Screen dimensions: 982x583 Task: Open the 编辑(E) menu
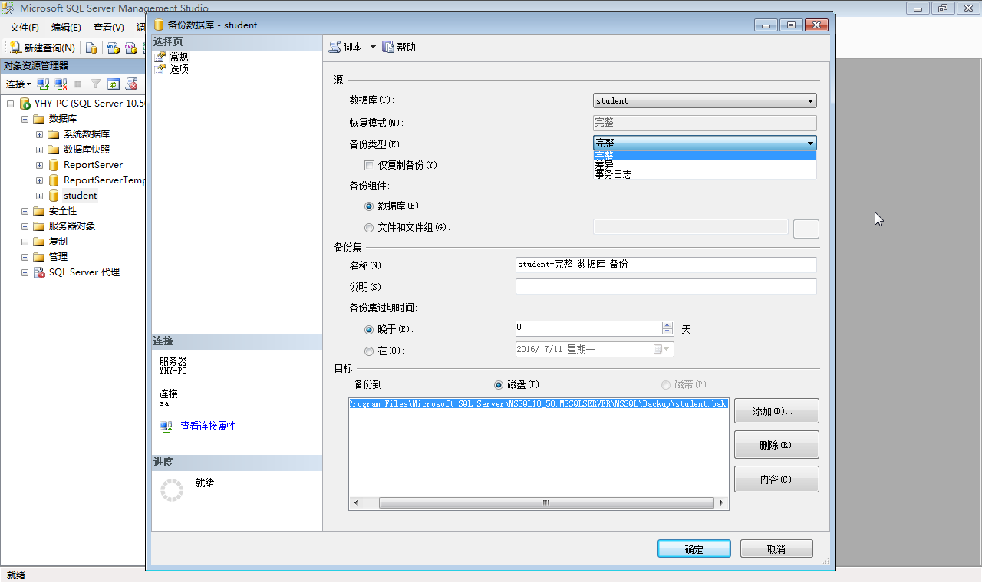66,27
